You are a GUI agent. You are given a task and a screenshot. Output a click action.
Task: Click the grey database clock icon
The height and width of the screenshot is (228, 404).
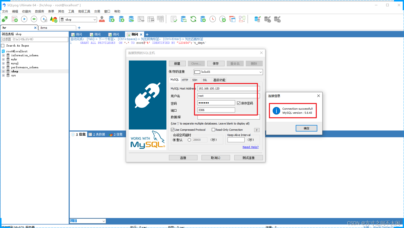coord(277,19)
